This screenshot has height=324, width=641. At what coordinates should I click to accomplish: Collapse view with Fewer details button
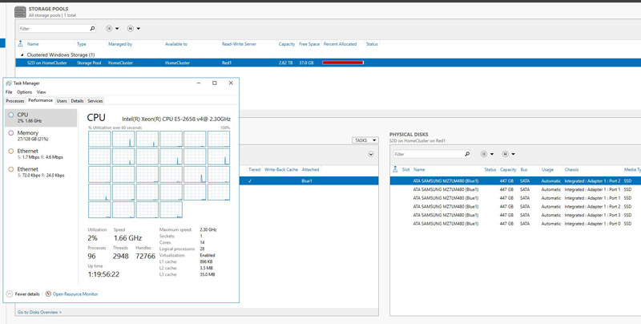pos(24,294)
